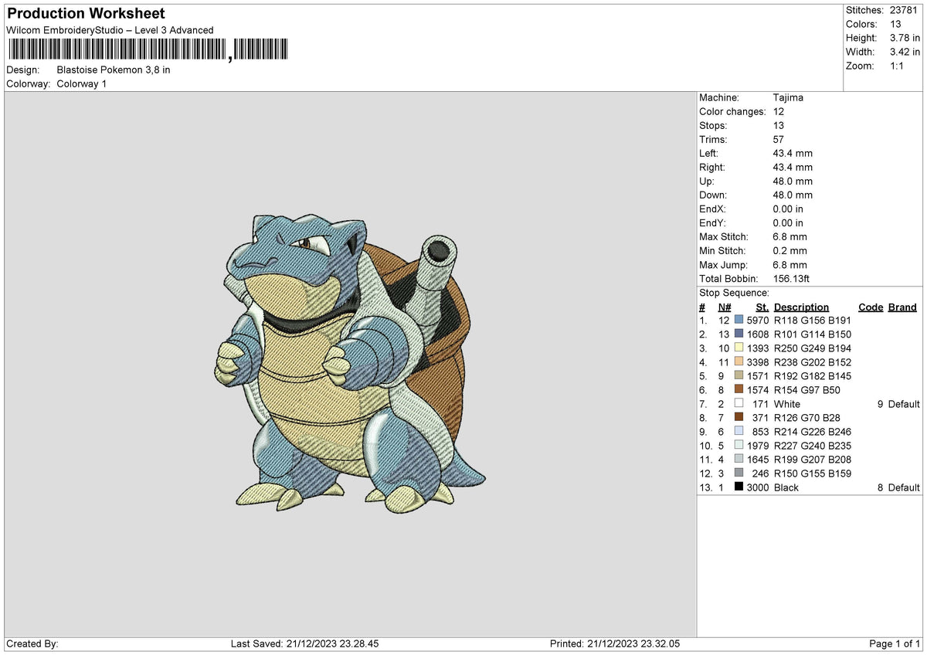Select the Zoom value '1:1'
Screen dimensions: 927x655
(898, 66)
